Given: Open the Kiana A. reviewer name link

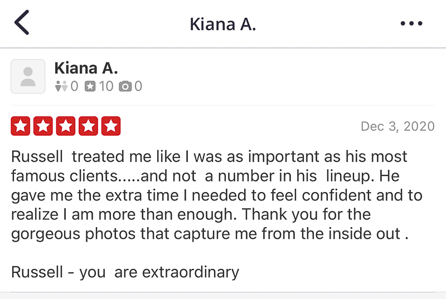Looking at the screenshot, I should click(86, 68).
